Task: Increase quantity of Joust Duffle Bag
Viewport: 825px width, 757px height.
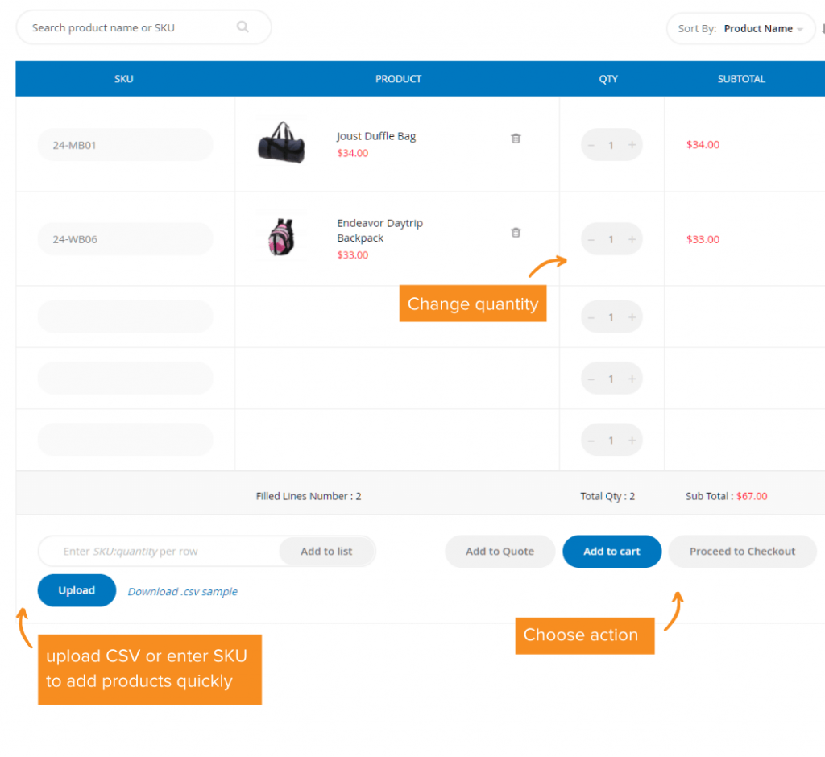Action: click(632, 145)
